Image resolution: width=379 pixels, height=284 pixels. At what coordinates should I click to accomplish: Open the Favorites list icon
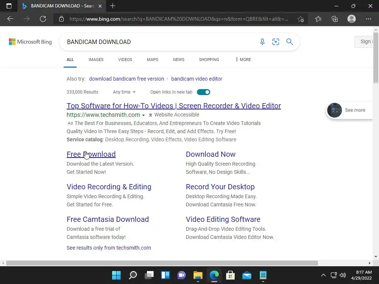tap(318, 19)
